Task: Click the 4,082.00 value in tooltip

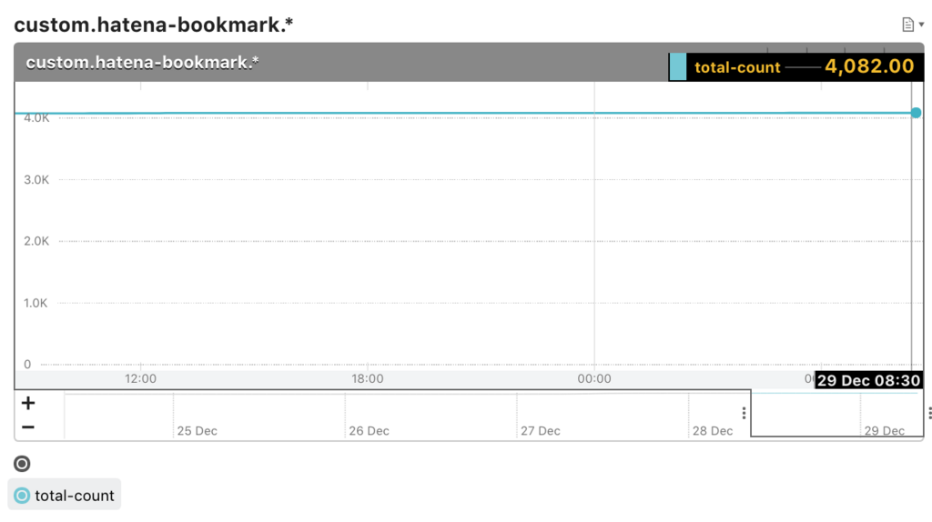Action: 869,65
